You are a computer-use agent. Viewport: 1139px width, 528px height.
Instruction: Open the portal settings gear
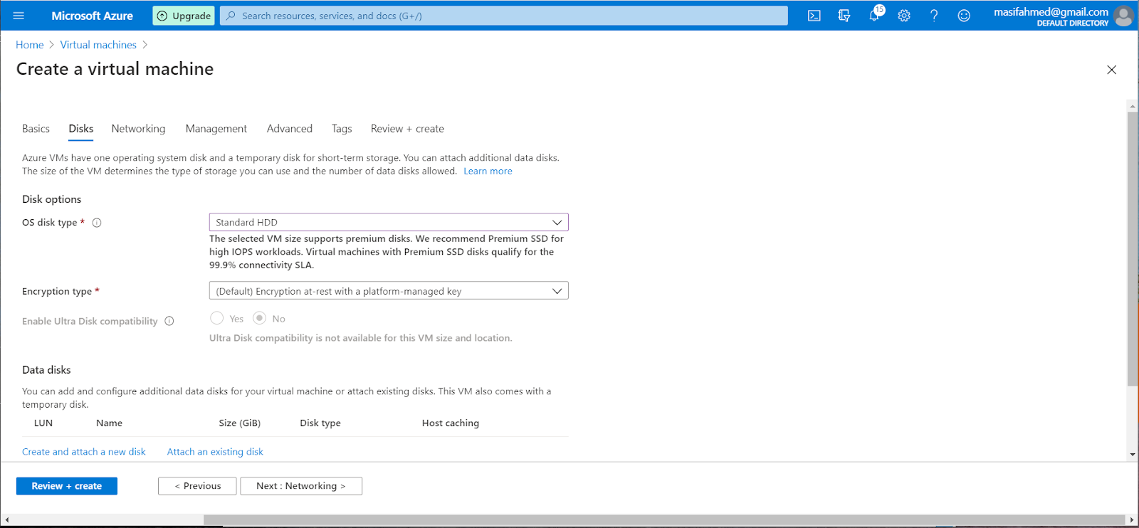pyautogui.click(x=904, y=16)
